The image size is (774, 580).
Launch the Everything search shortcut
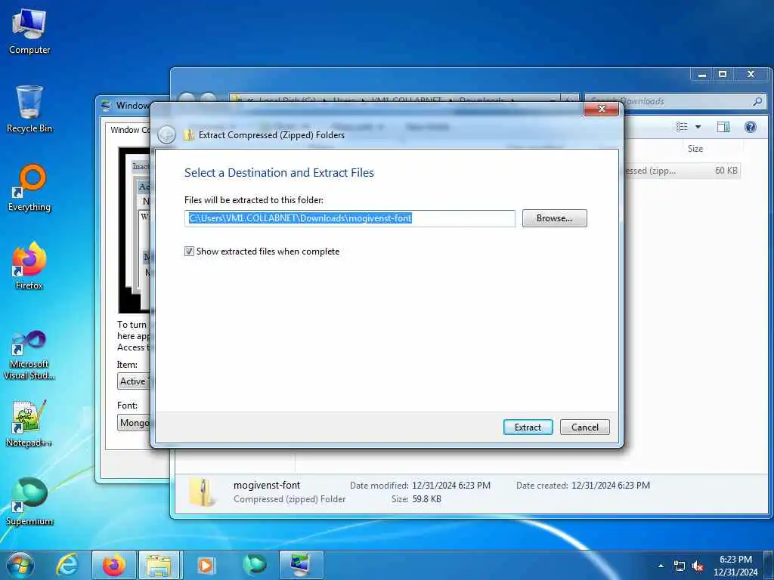click(29, 188)
